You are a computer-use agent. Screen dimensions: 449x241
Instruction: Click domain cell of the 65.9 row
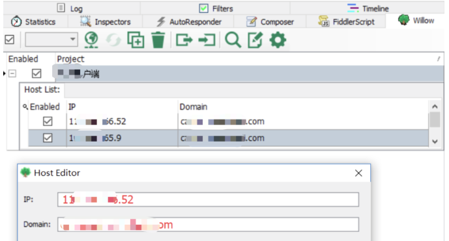(x=303, y=138)
